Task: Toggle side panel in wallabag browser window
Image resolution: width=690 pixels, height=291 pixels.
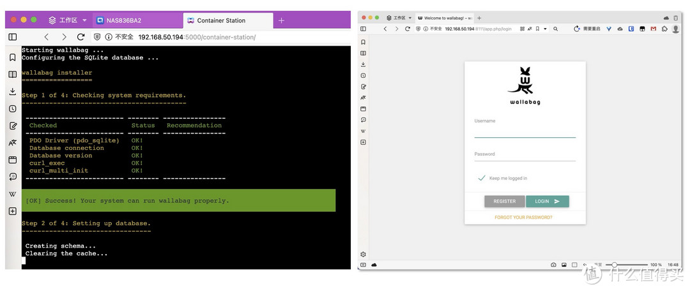Action: pyautogui.click(x=364, y=29)
